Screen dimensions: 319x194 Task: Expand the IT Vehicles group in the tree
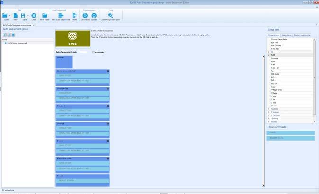click(x=269, y=115)
